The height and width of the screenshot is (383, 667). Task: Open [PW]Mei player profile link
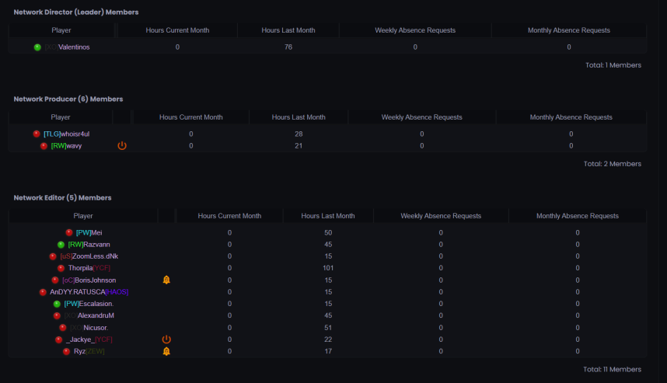(89, 232)
